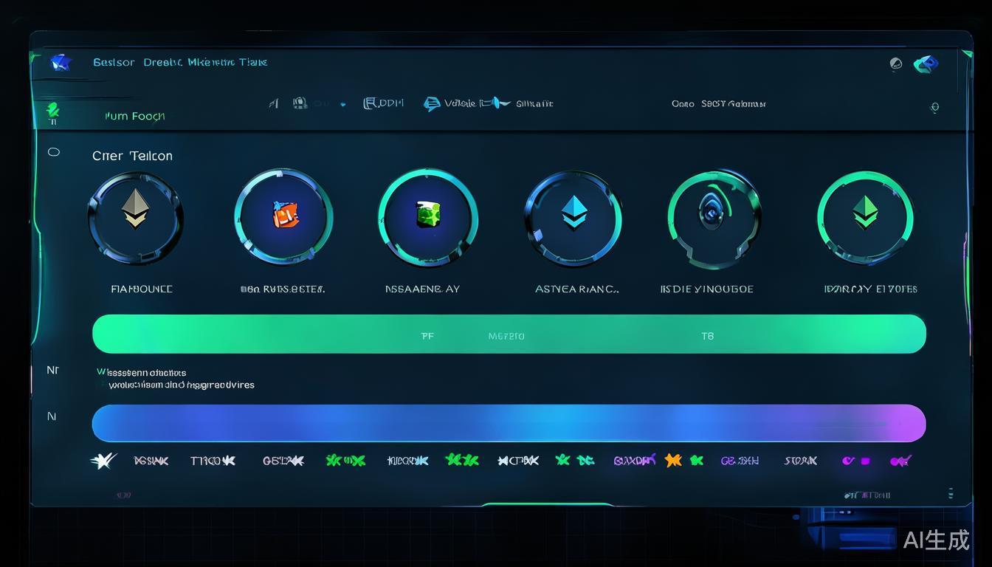This screenshot has height=567, width=992.
Task: Click the orange star icon in bottom row
Action: click(x=672, y=461)
